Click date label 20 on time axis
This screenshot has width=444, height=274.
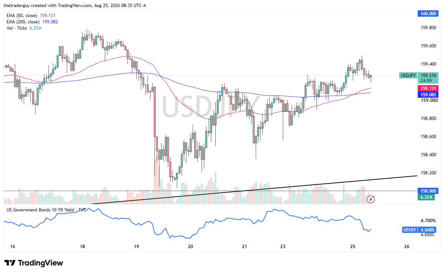(x=190, y=247)
